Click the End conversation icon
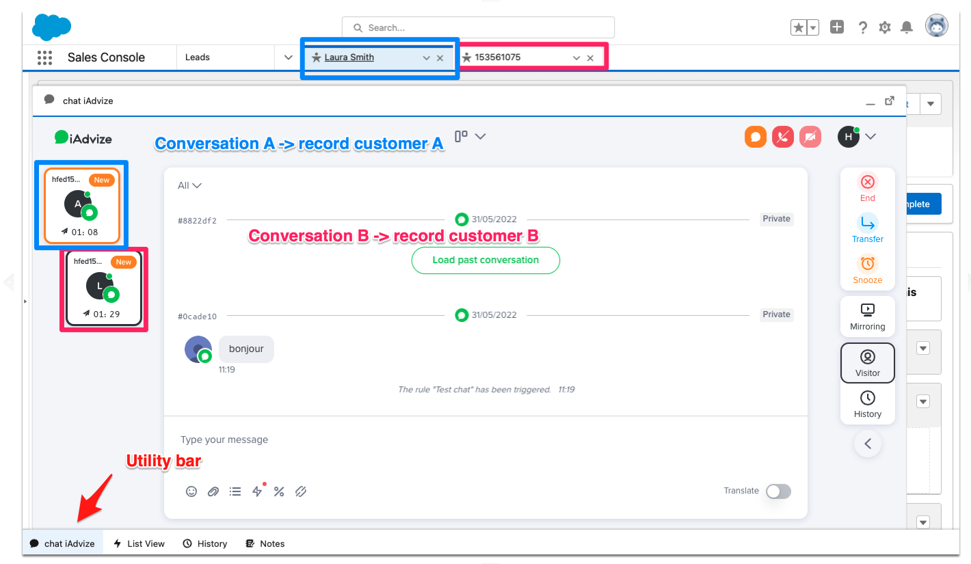Screen dimensions: 971x564 [867, 183]
